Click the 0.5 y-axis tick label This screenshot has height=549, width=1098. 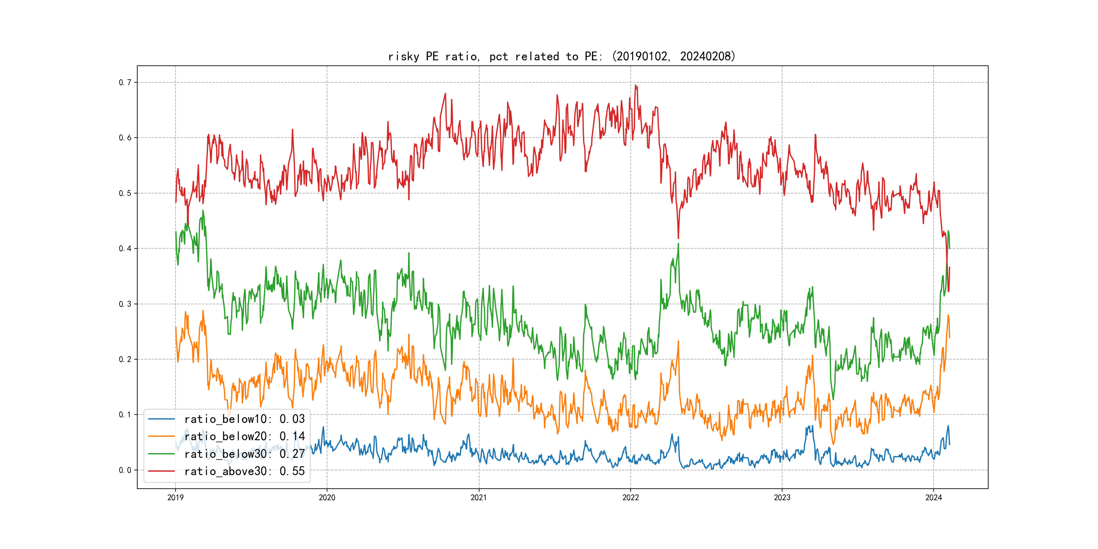125,193
